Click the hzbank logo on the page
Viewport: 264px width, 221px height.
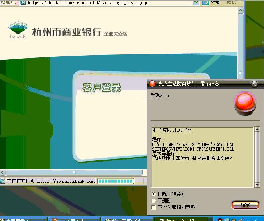[18, 30]
